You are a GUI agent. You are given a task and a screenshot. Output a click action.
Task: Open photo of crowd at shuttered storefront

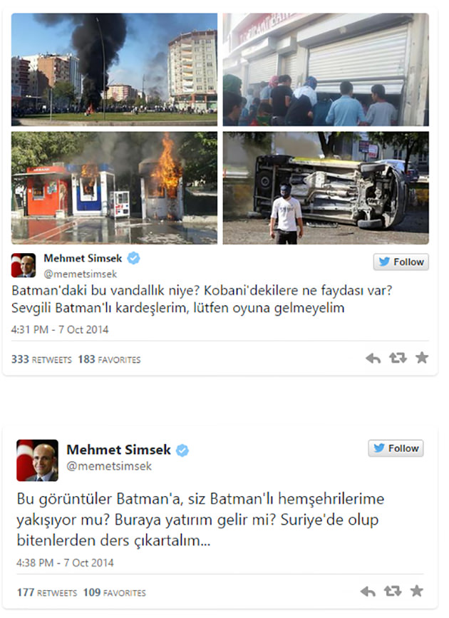coord(326,69)
